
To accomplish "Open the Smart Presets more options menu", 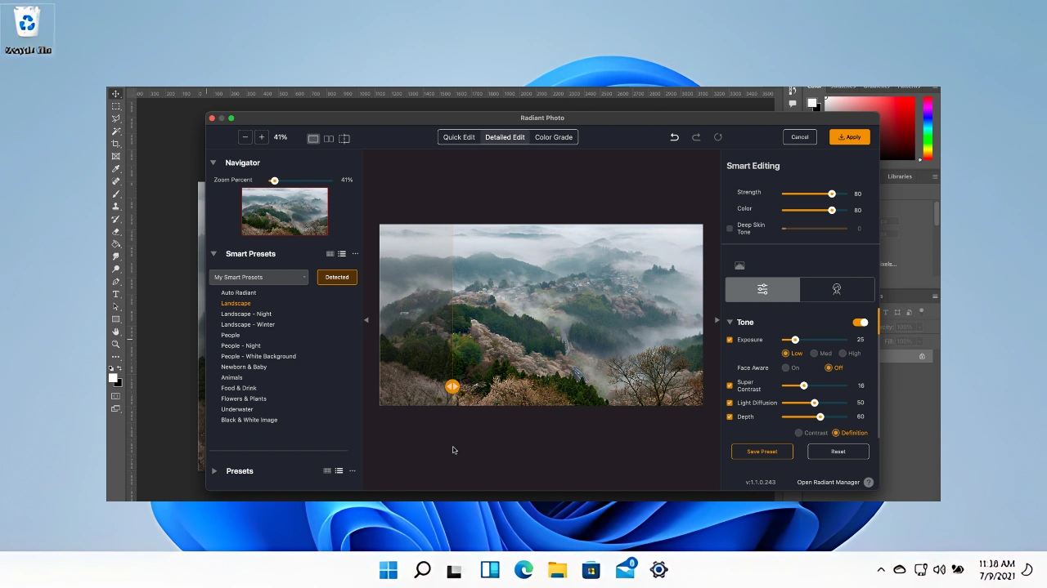I will tap(355, 254).
